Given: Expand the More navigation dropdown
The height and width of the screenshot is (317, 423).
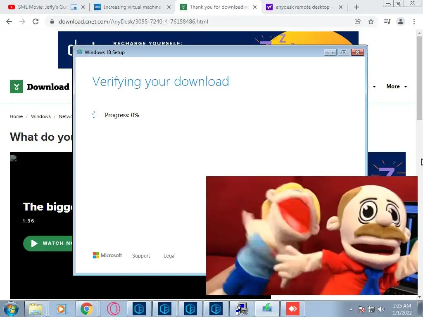Looking at the screenshot, I should 397,87.
